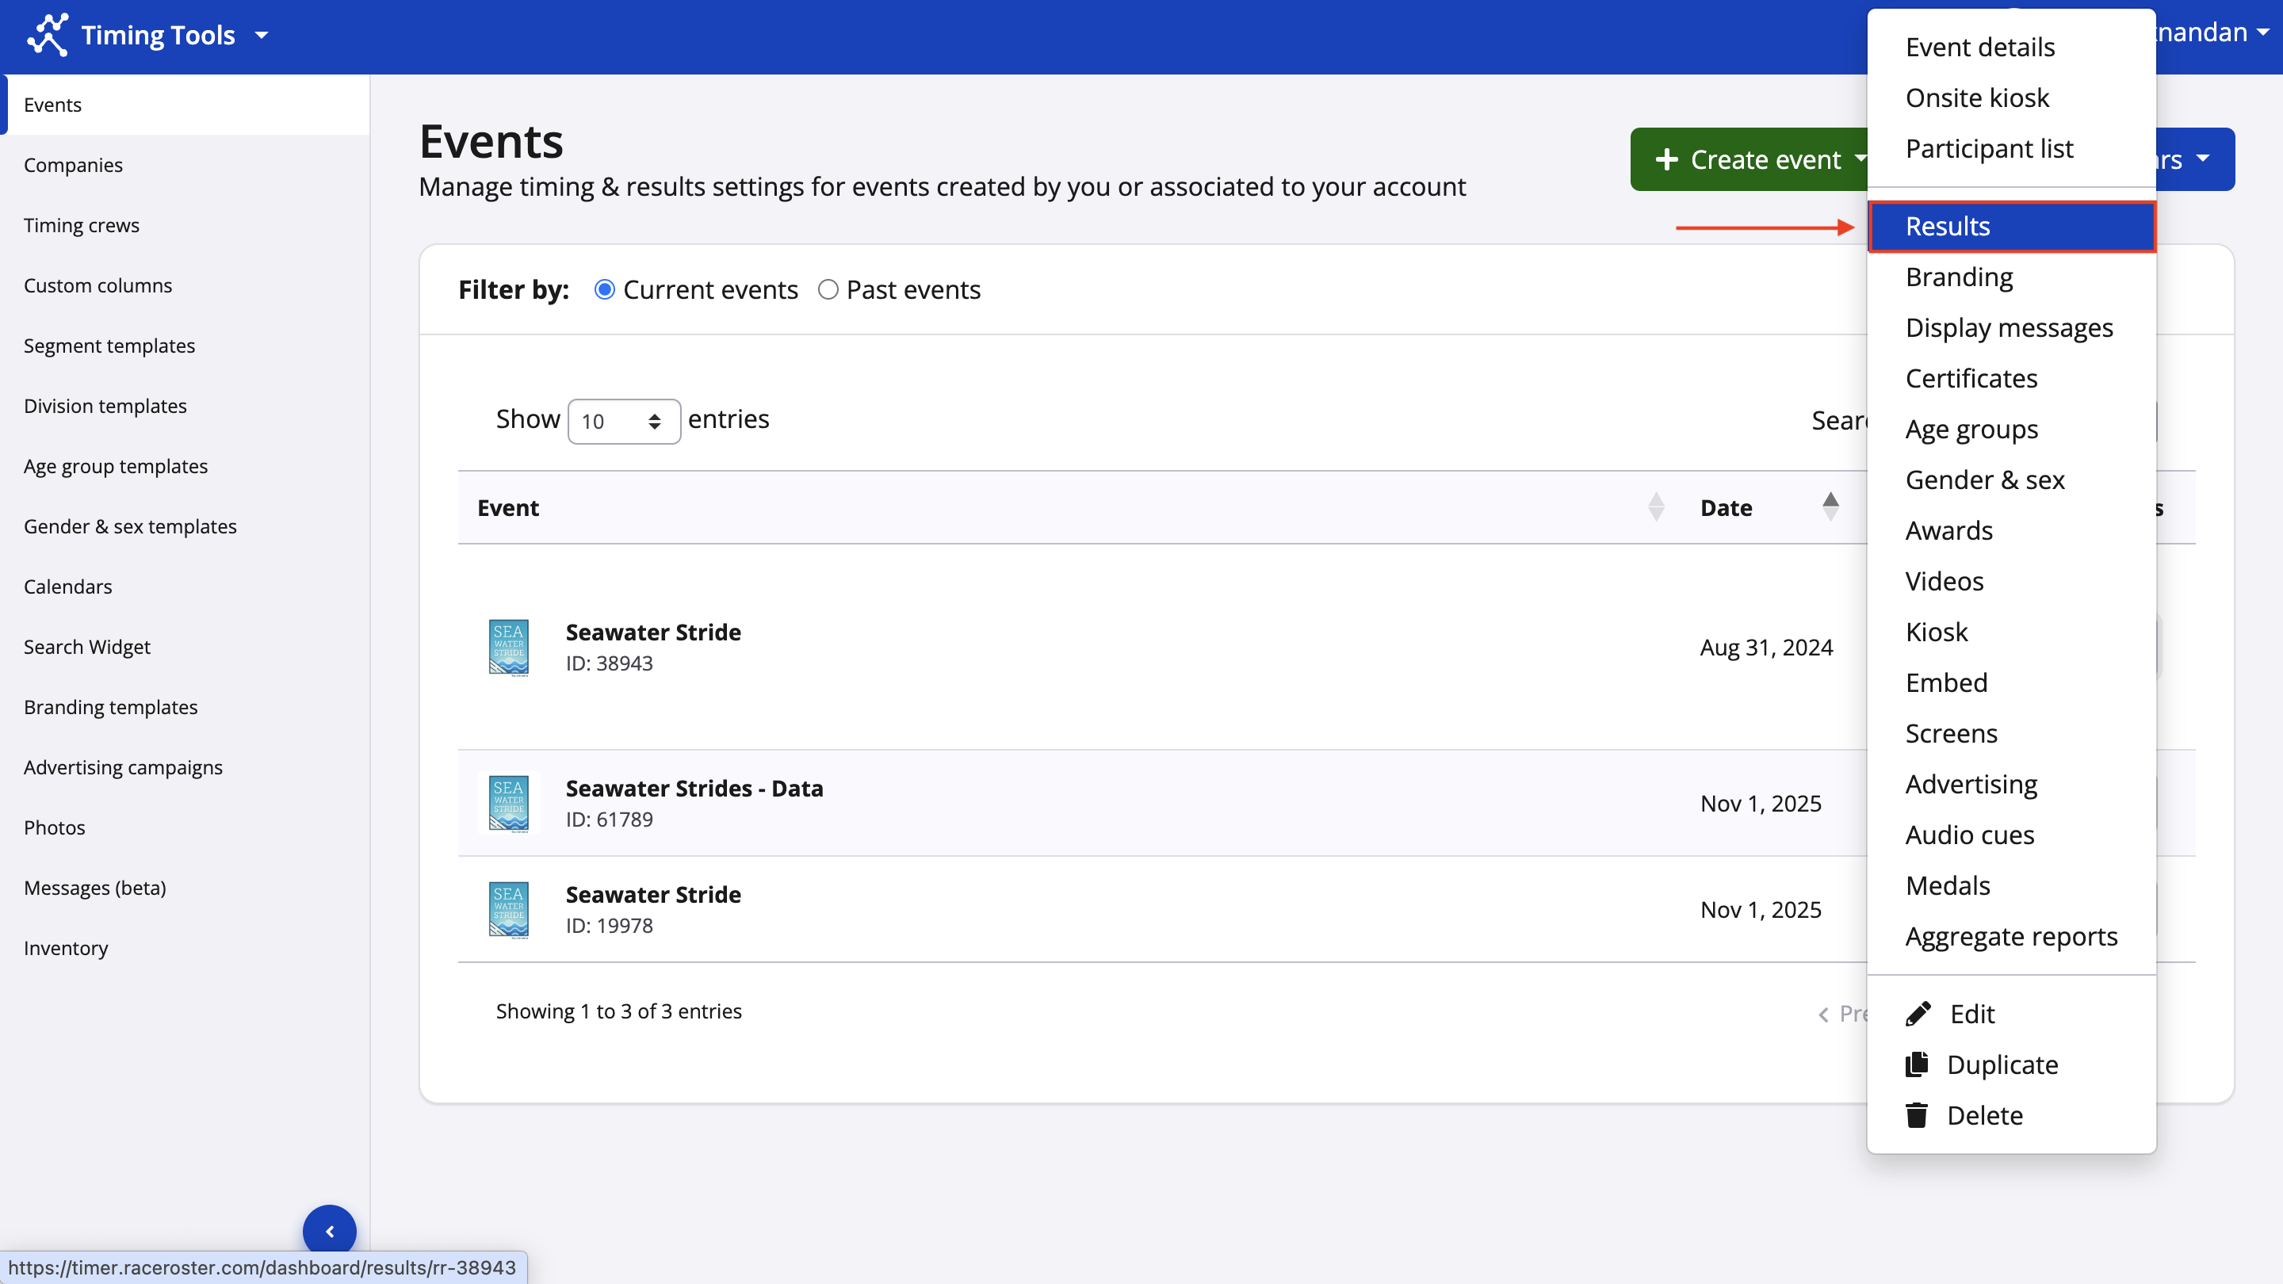Open Companies in the sidebar
2283x1284 pixels.
click(74, 165)
